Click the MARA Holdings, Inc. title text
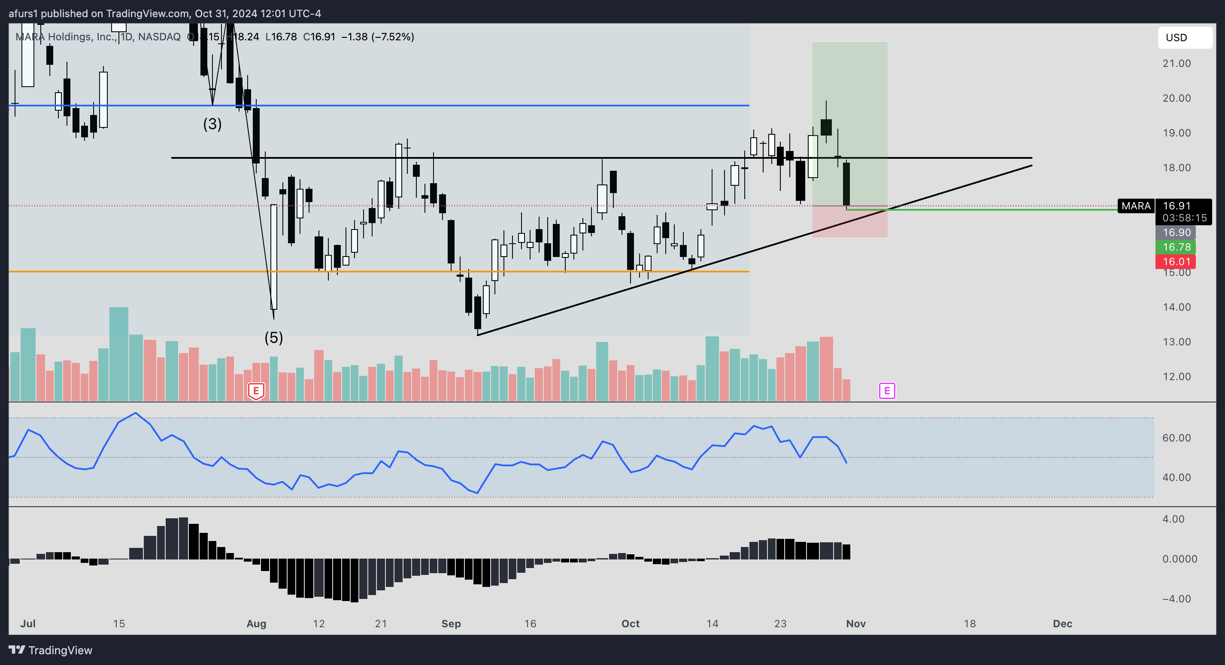The image size is (1225, 665). 66,36
